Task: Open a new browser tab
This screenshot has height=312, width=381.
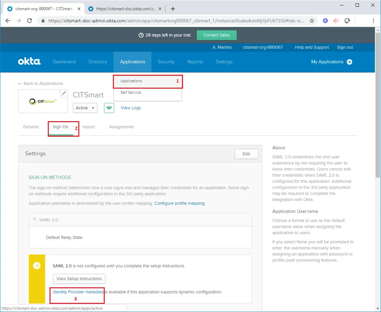Action: pyautogui.click(x=173, y=9)
